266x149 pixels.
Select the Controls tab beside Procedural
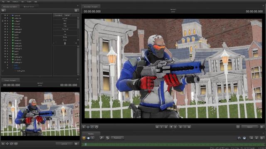pos(67,15)
